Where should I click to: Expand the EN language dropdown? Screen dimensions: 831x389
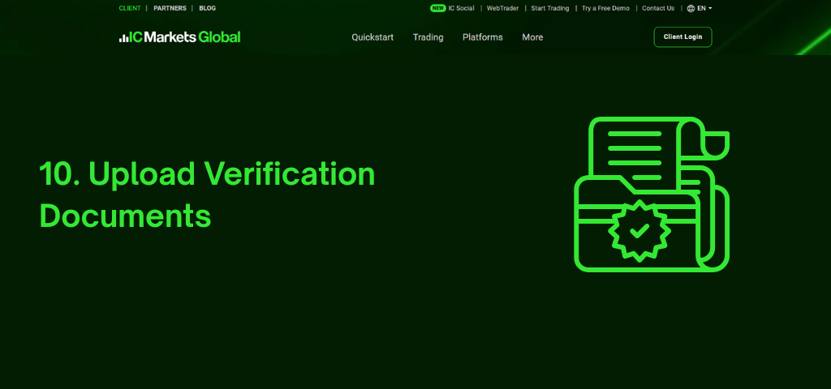(x=704, y=8)
